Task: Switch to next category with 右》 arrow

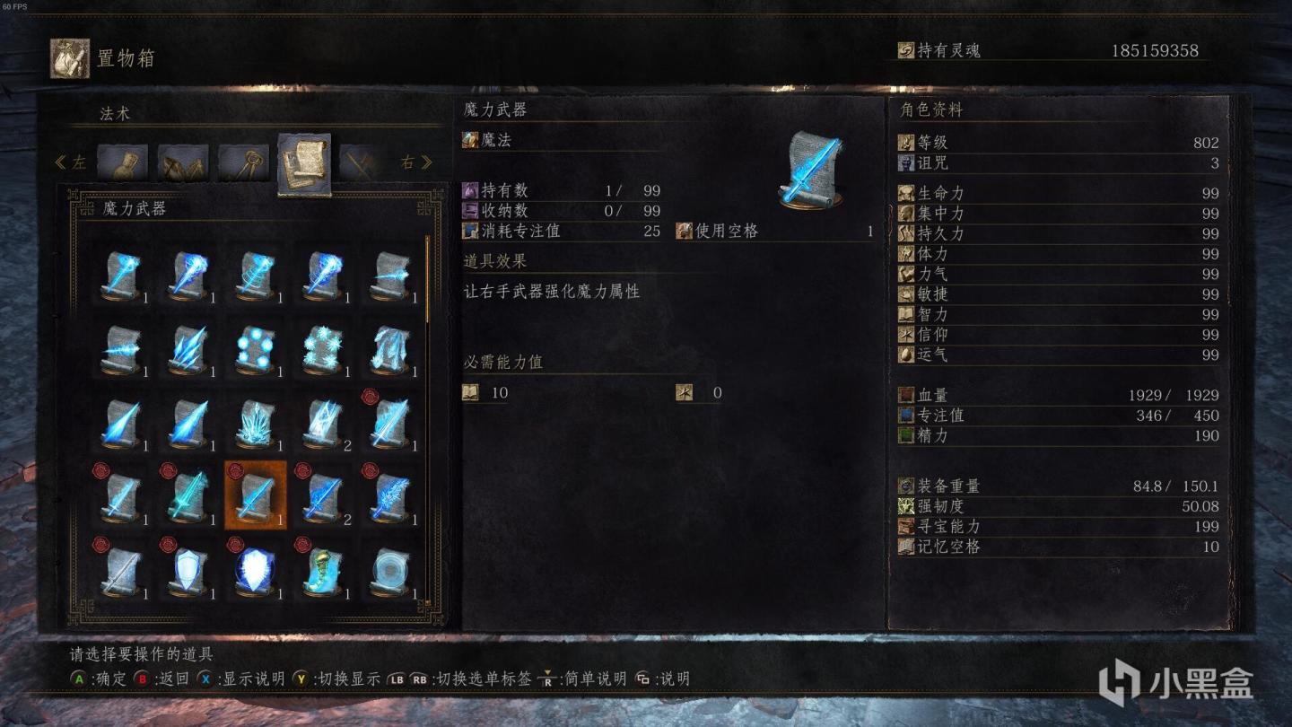Action: (x=416, y=162)
